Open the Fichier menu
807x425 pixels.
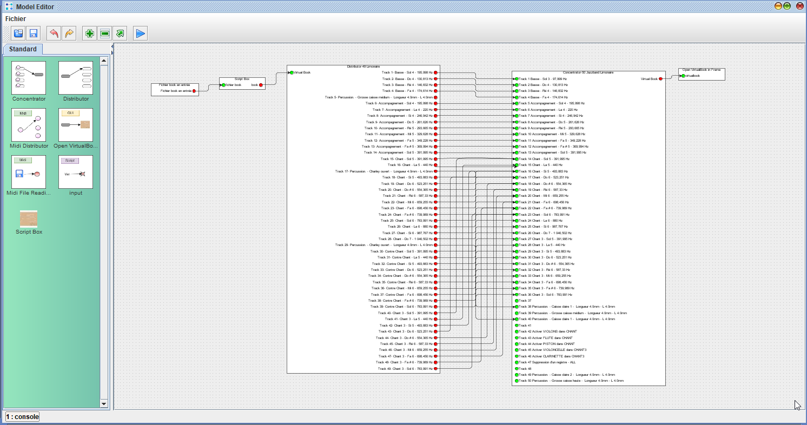[x=16, y=19]
